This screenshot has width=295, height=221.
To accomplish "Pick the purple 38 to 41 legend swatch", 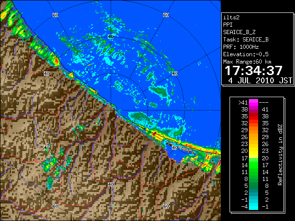I will click(x=254, y=110).
